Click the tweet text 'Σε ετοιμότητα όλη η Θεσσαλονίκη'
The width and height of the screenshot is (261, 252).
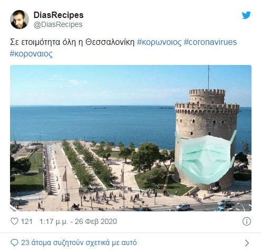[72, 42]
